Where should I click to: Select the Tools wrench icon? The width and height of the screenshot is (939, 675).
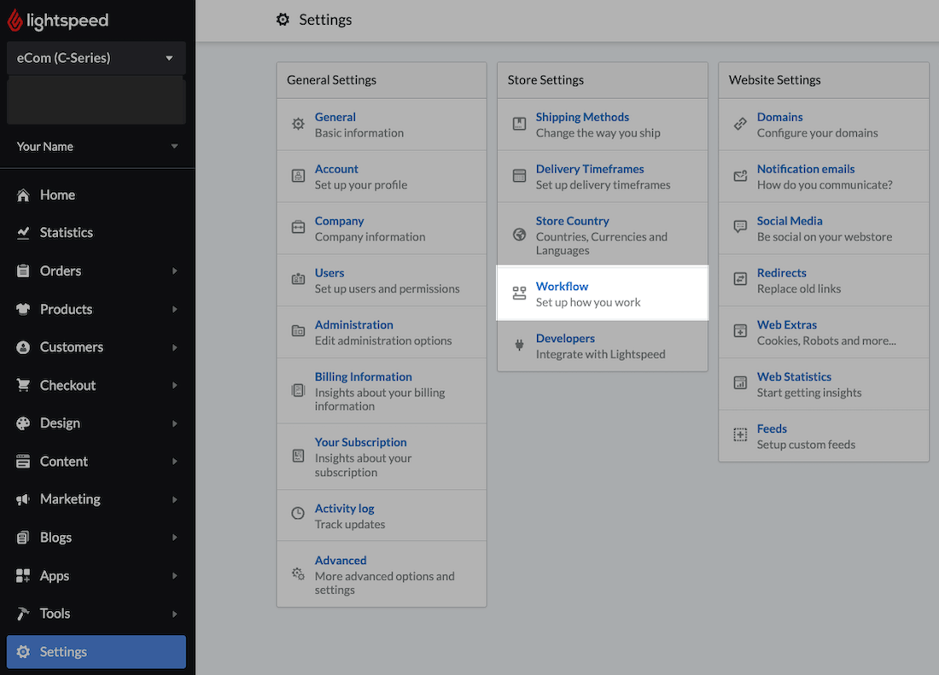coord(22,613)
